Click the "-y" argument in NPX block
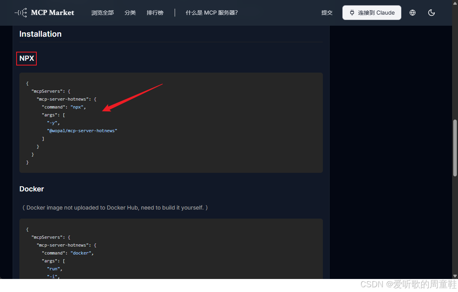 [52, 123]
